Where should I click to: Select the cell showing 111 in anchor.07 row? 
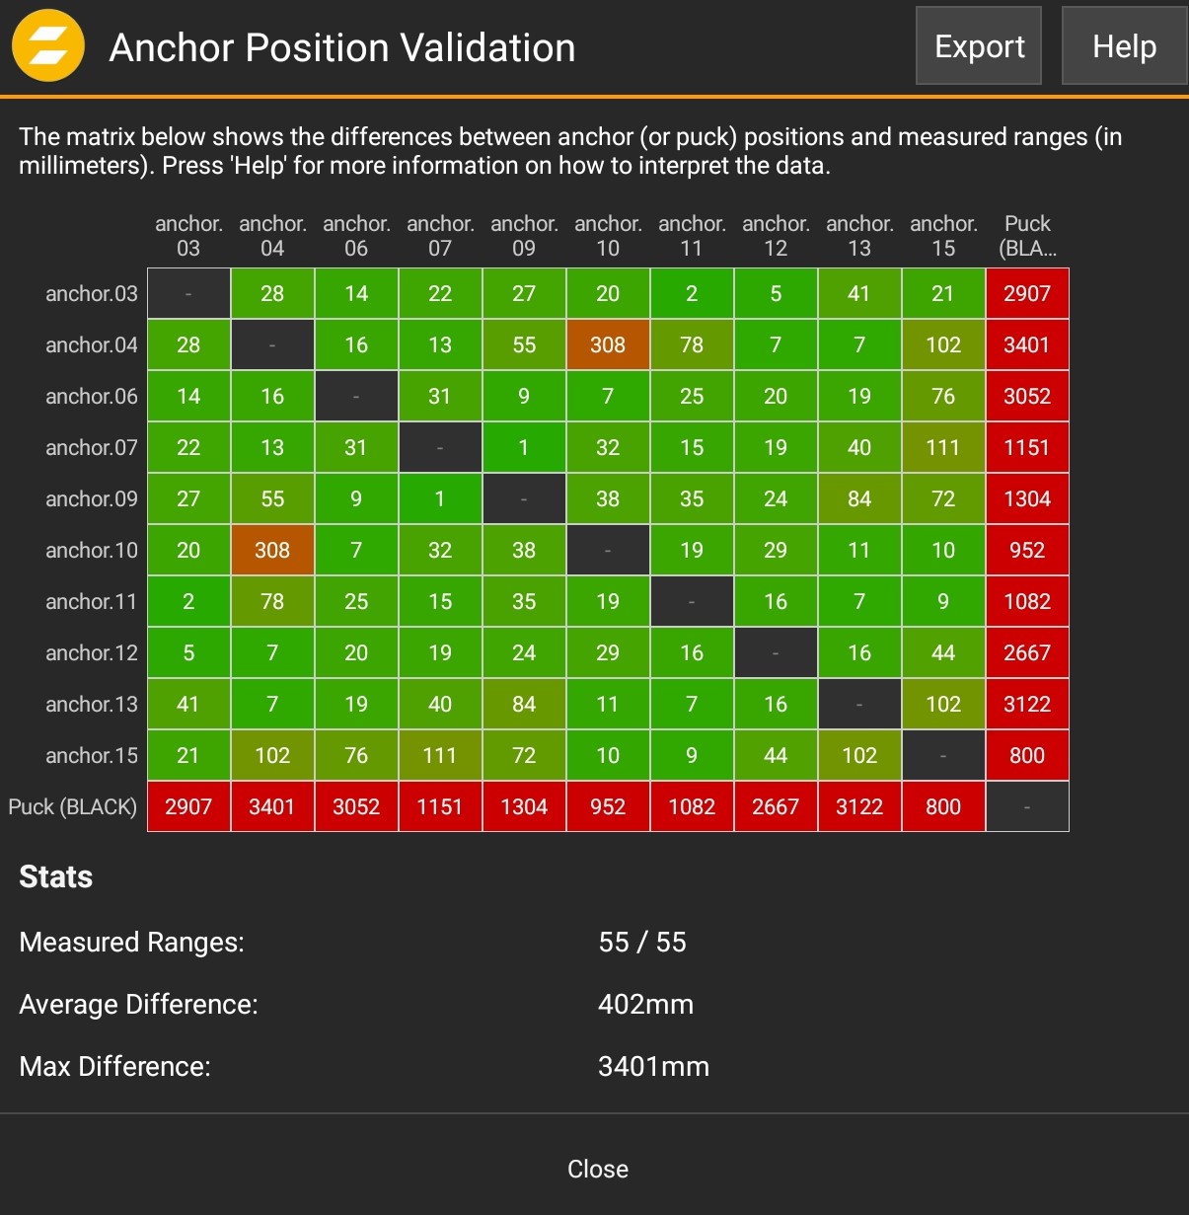[943, 447]
